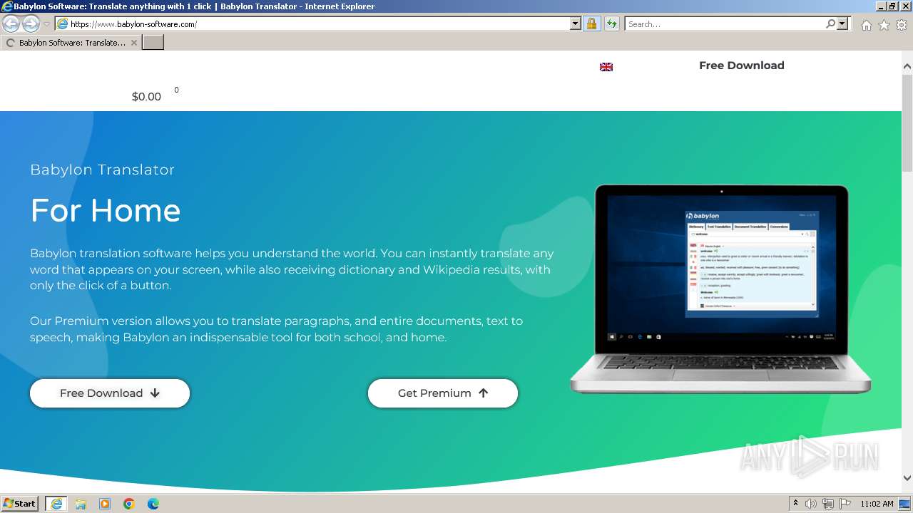Click the network tray icon

[828, 504]
